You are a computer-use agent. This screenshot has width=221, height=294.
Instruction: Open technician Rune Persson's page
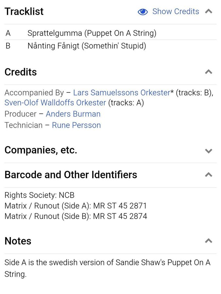pos(76,125)
